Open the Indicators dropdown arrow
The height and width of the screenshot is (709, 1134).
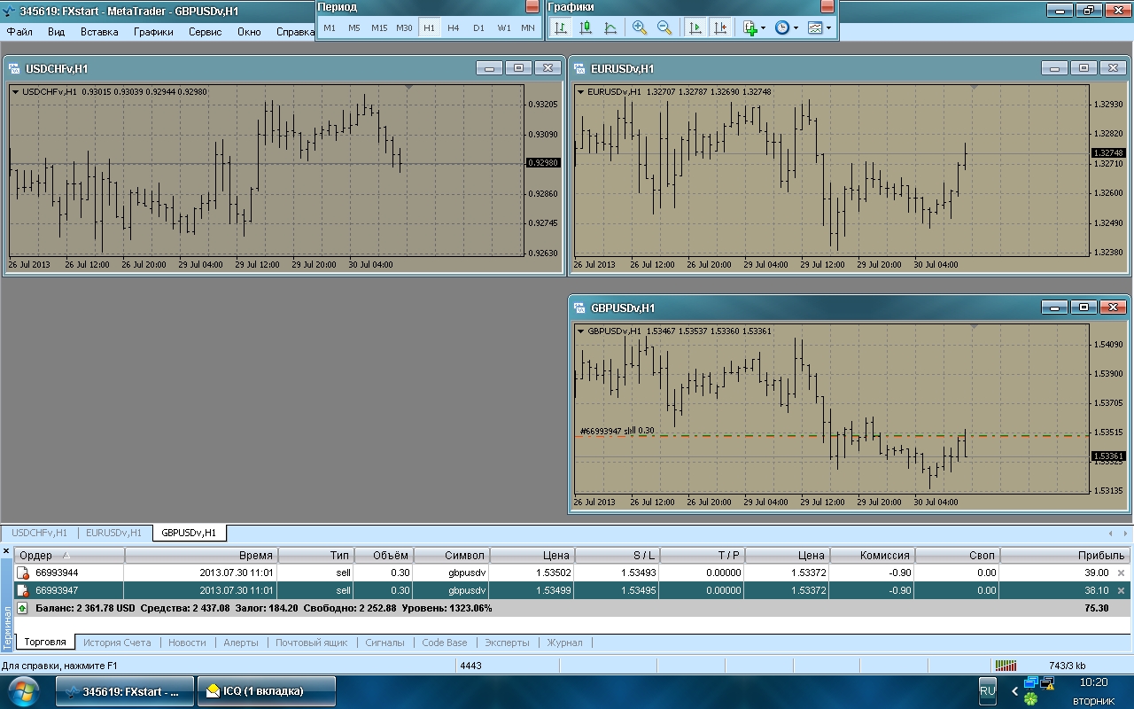point(764,27)
